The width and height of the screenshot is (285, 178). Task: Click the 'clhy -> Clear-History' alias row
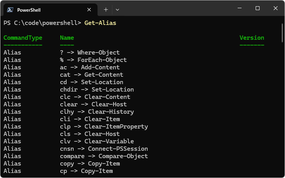(x=97, y=112)
